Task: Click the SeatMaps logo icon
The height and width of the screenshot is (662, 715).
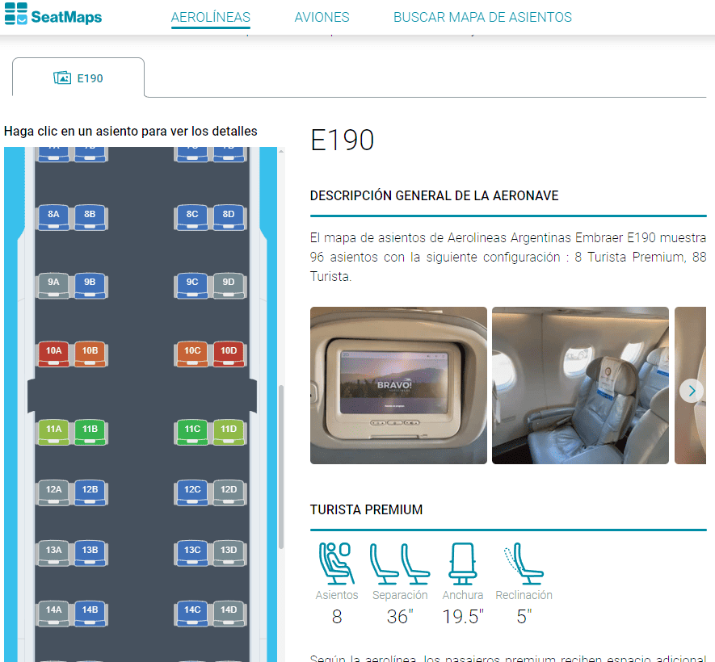Action: pos(15,13)
